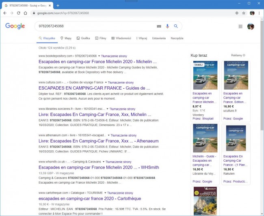Screen dimensions: 264x216
Task: Click Tłumaczenie strony for cartotheque.com result
Action: click(120, 193)
